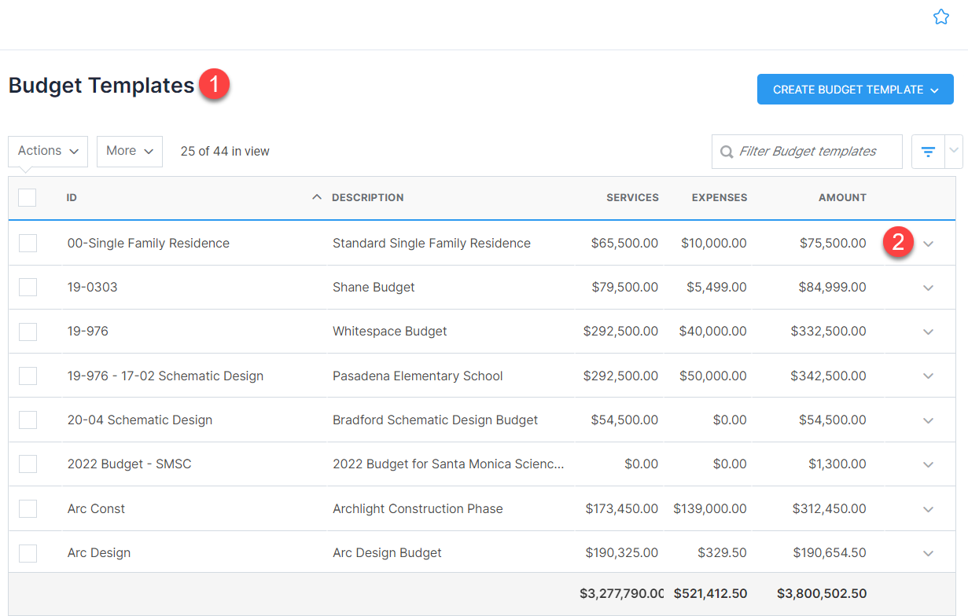Expand the Pasadena Elementary School row chevron
Viewport: 968px width, 616px height.
click(x=928, y=376)
